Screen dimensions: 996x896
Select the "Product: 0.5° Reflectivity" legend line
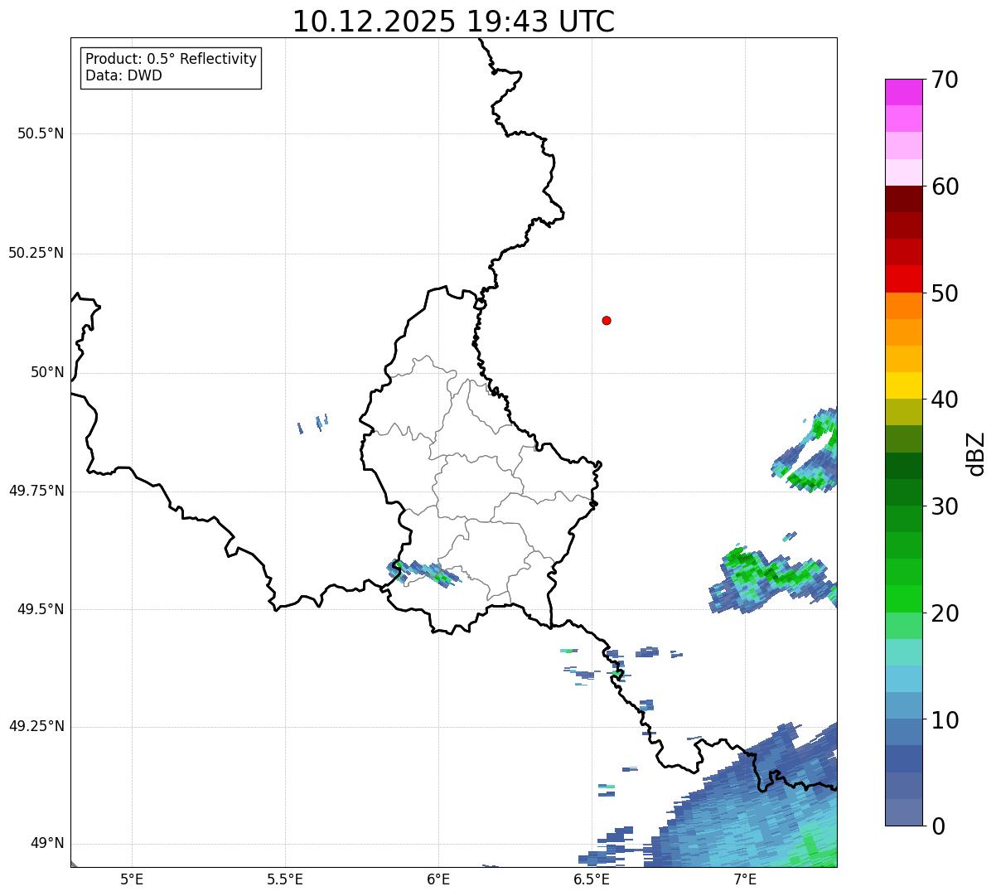171,60
